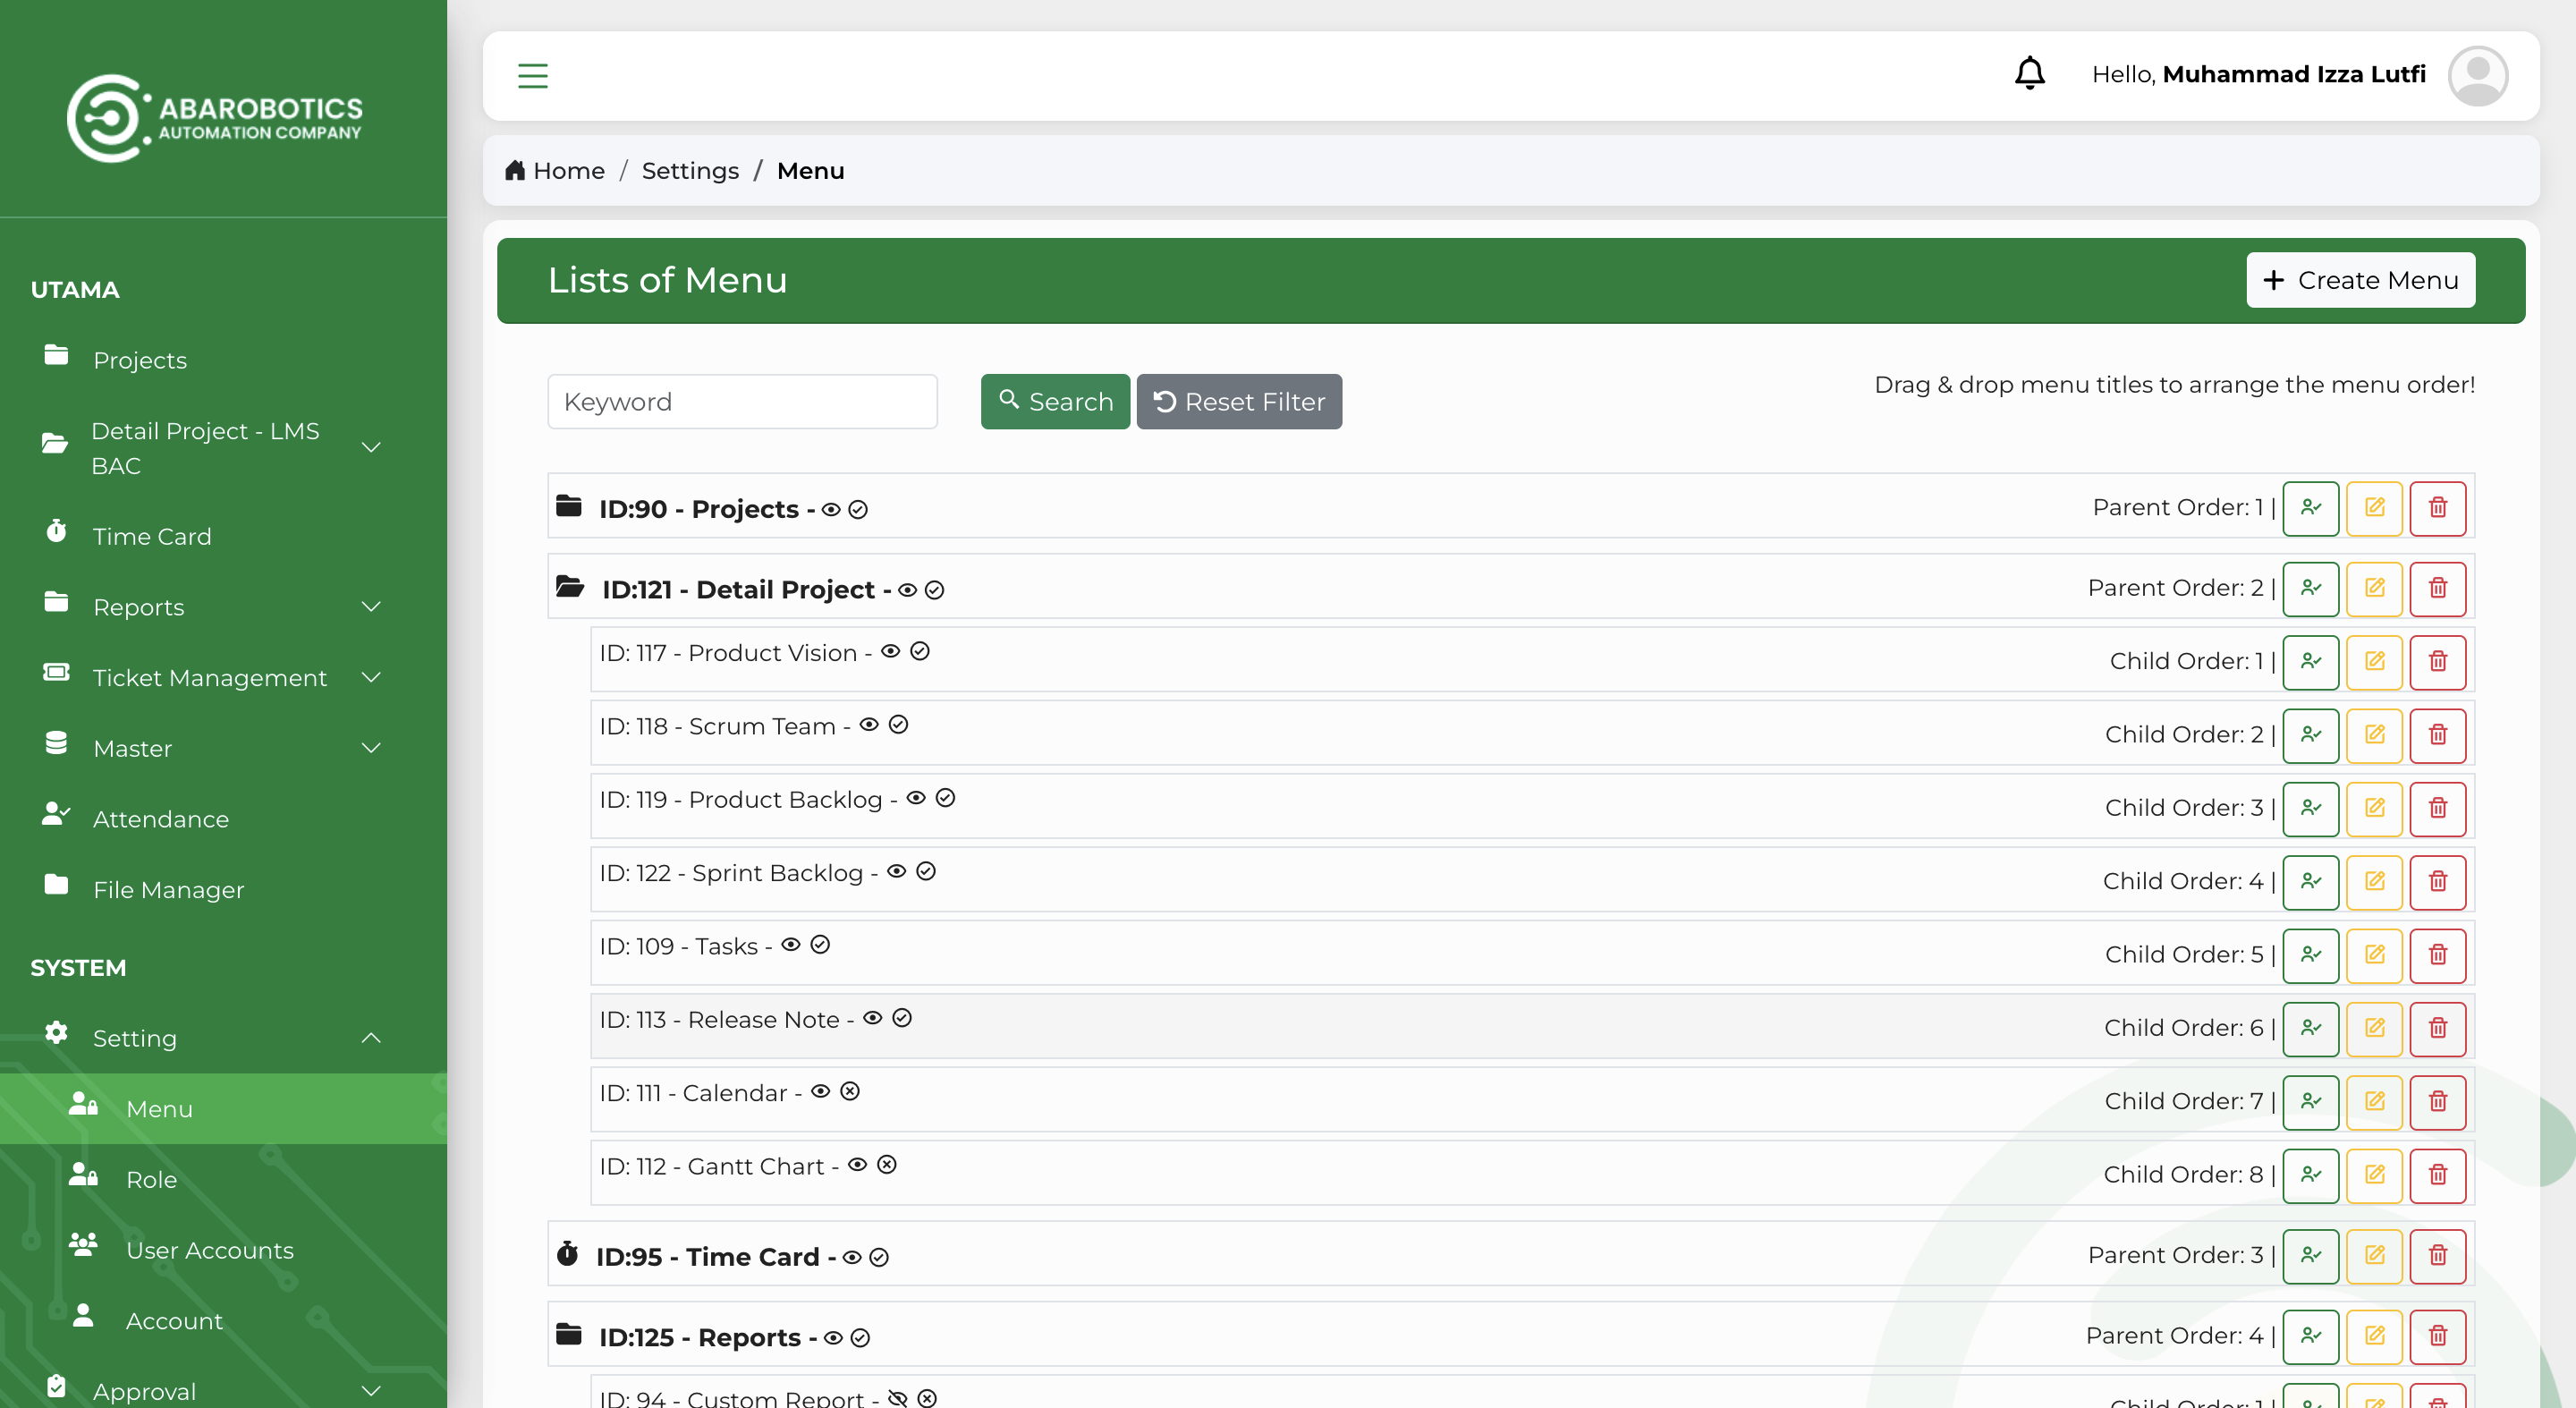Toggle active check for Time Card
Viewport: 2576px width, 1408px height.
tap(879, 1258)
